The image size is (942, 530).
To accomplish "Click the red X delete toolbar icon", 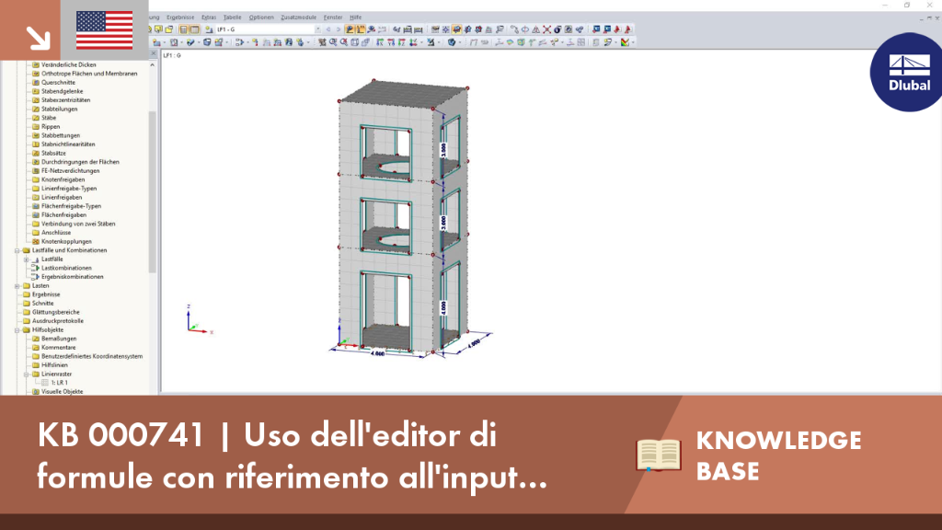I will (x=546, y=29).
